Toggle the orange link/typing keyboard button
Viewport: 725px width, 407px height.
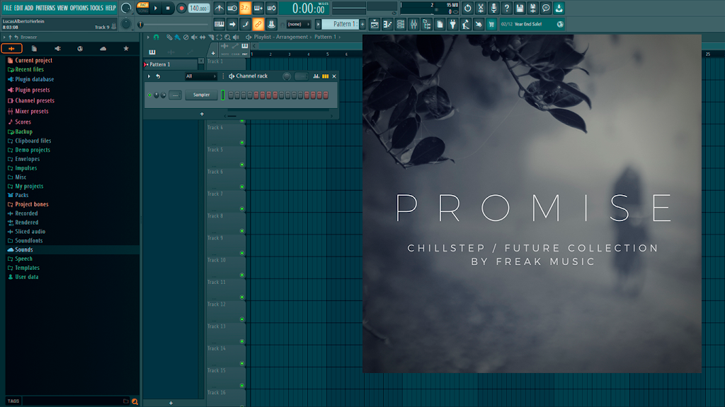tap(258, 25)
